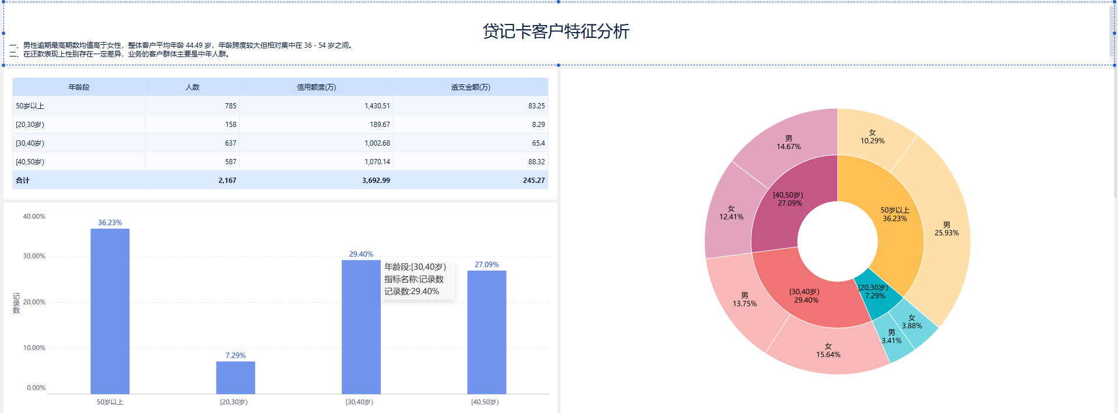Viewport: 1118px width, 413px height.
Task: Click the [30,40岁) table row label
Action: [x=30, y=143]
